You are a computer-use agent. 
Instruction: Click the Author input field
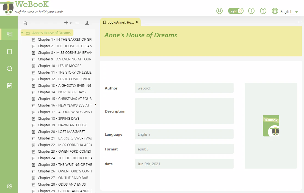[184, 88]
